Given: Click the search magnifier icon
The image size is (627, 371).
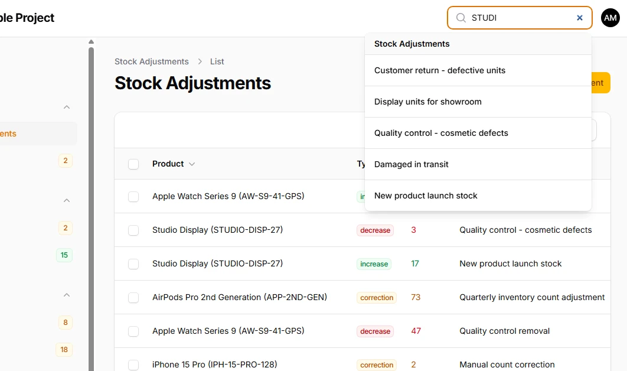Looking at the screenshot, I should [461, 18].
